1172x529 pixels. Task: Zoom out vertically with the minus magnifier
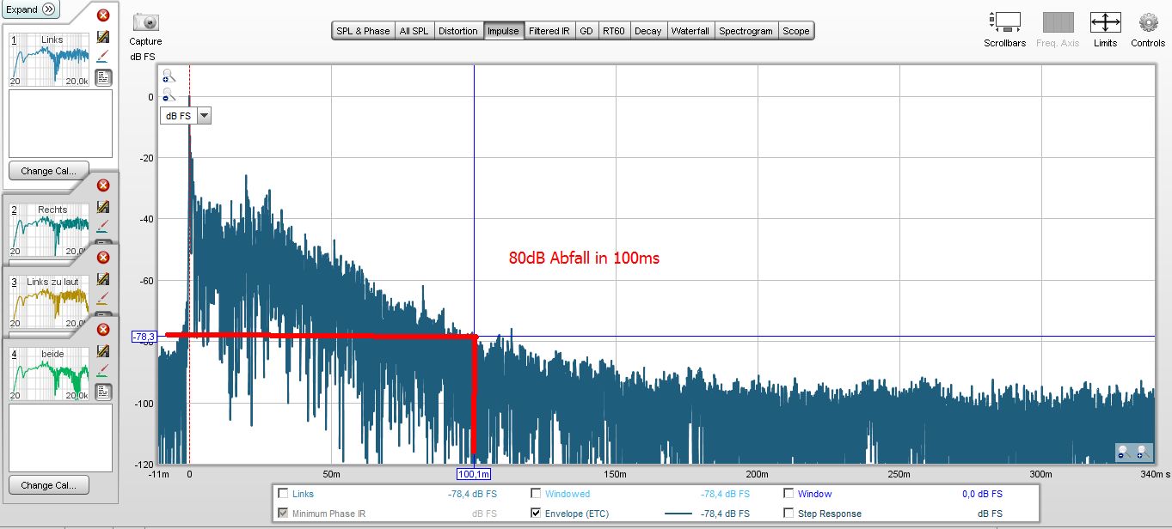[x=169, y=95]
